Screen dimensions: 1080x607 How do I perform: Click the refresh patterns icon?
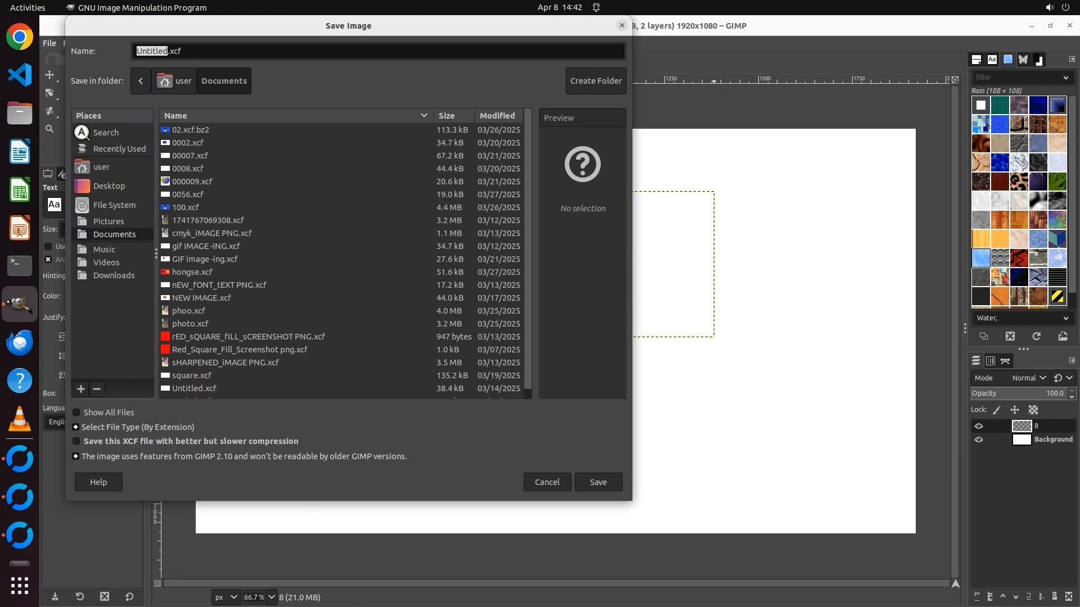tap(1036, 336)
